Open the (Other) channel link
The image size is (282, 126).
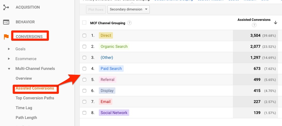107,58
